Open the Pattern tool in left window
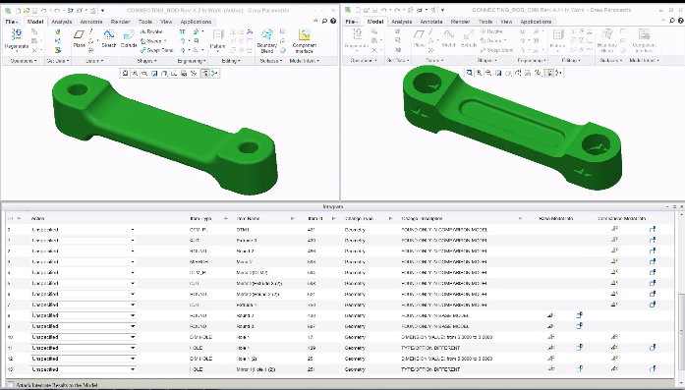Screen dimensions: 685x390 click(217, 39)
